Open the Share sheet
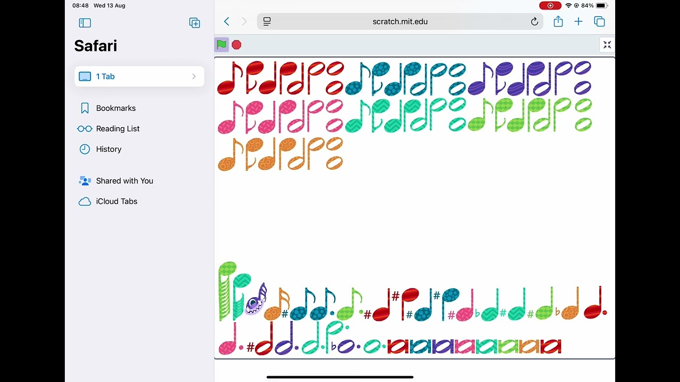Image resolution: width=680 pixels, height=382 pixels. click(x=558, y=21)
